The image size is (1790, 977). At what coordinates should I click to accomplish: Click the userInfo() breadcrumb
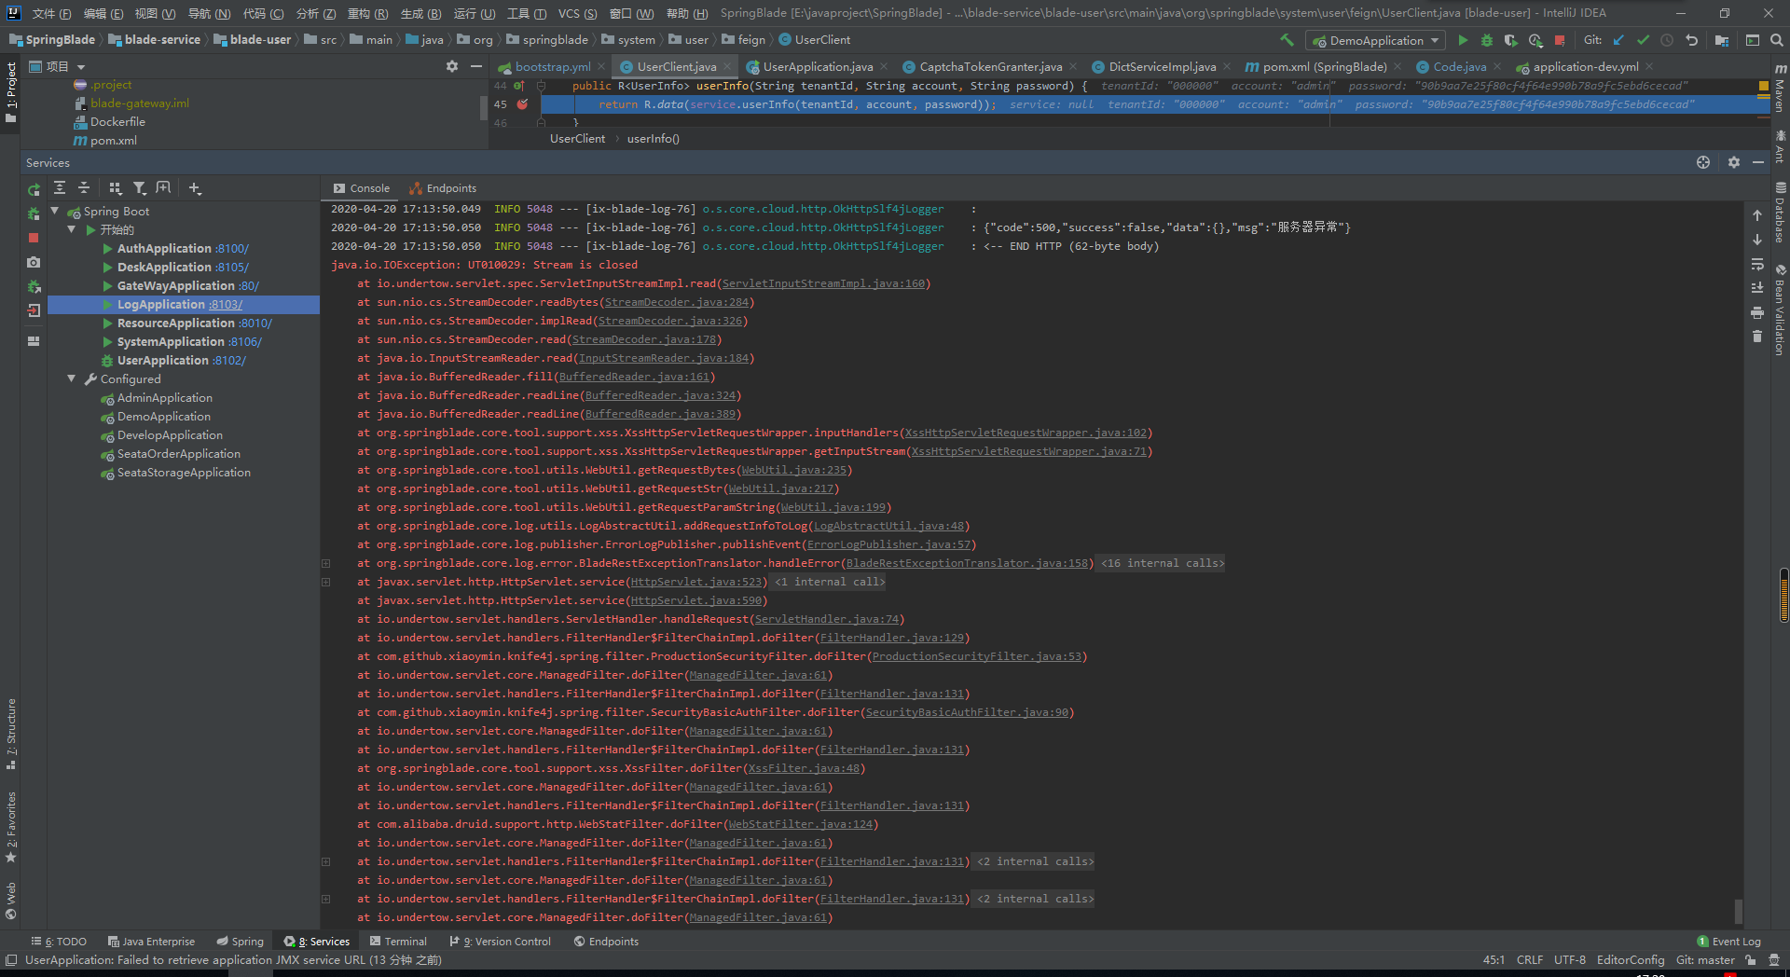653,138
